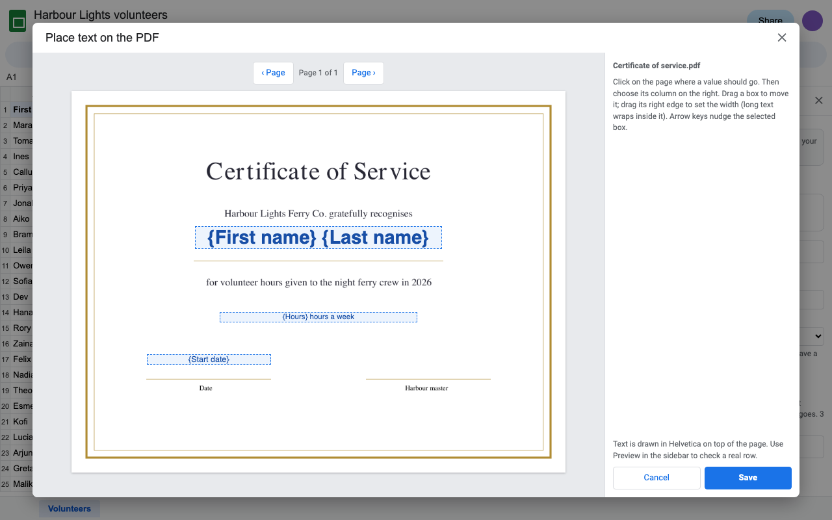Click the Rory cell in the spreadsheet
The image size is (832, 520).
[21, 328]
